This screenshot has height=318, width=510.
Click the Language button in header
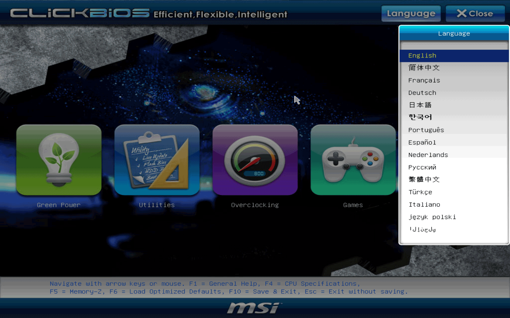[x=411, y=14]
